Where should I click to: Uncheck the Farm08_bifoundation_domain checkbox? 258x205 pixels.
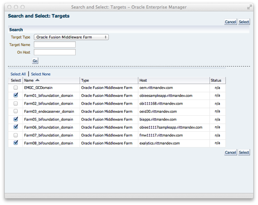(15, 143)
